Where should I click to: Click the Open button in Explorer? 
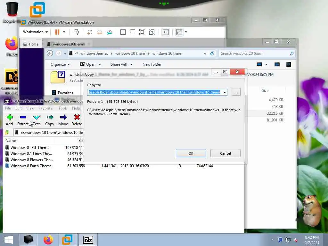coord(88,64)
